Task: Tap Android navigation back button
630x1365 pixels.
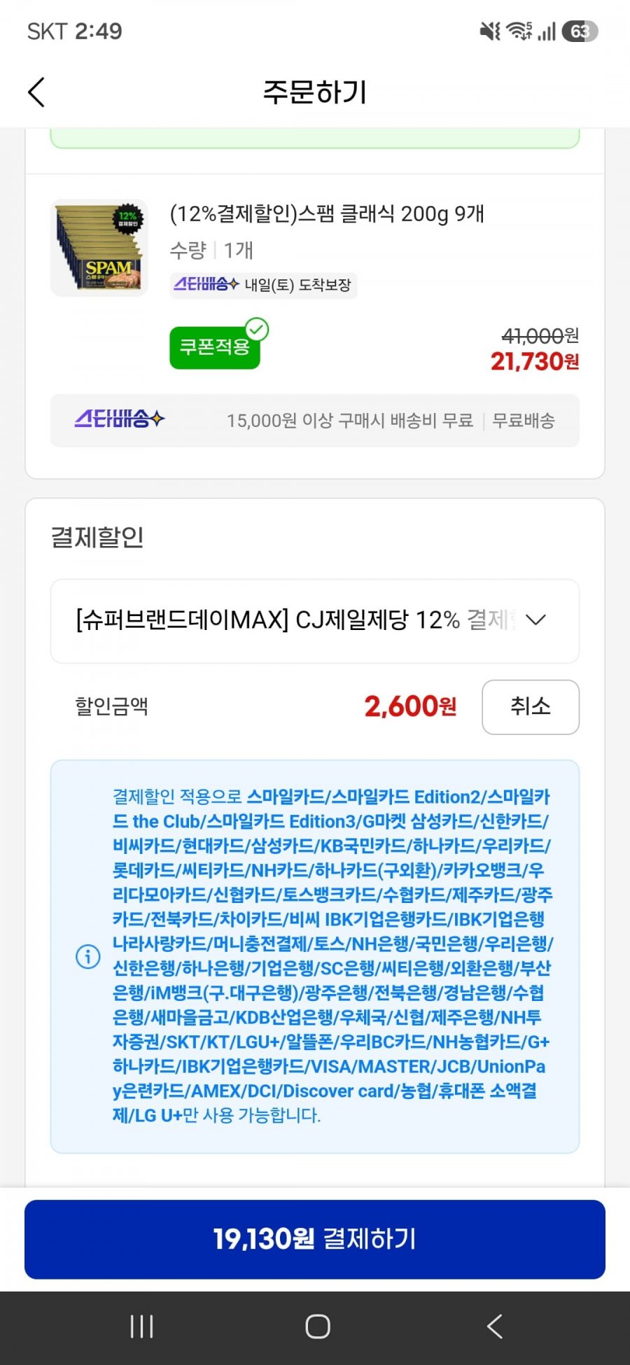Action: pos(494,1326)
